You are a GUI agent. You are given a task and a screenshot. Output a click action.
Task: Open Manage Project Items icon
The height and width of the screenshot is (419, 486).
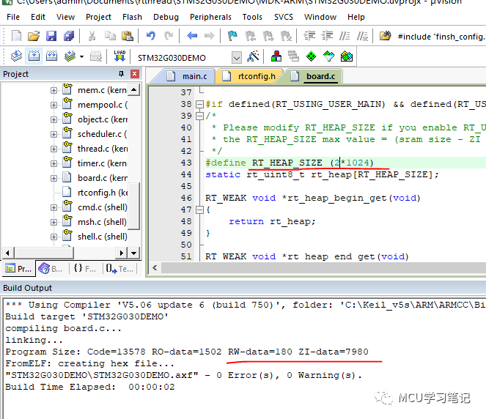(276, 56)
